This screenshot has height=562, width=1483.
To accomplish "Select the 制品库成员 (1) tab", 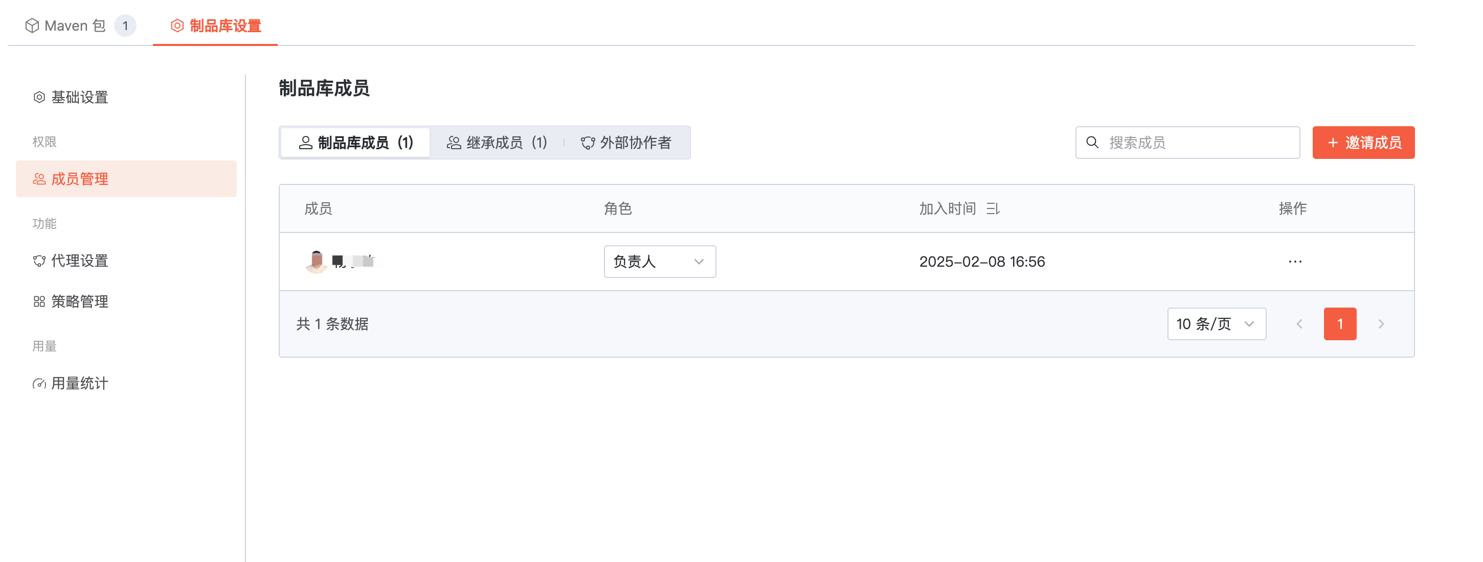I will (x=356, y=143).
